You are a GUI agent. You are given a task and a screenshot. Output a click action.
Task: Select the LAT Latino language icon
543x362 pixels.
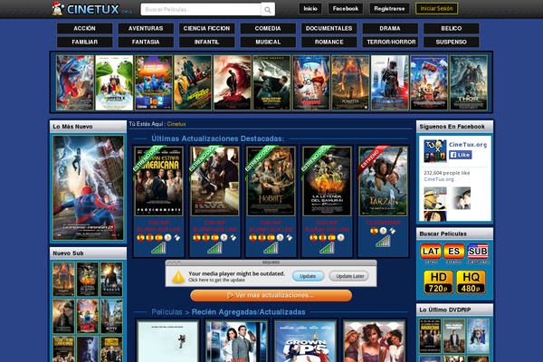coord(431,252)
